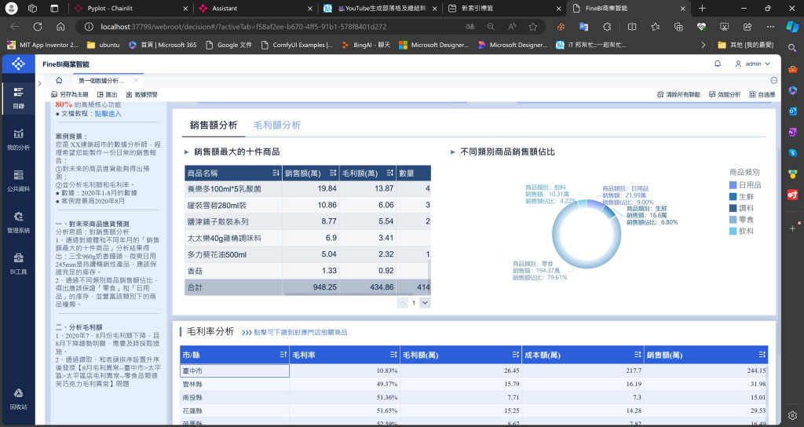
Task: Click the FineBI logo icon
Action: click(19, 64)
